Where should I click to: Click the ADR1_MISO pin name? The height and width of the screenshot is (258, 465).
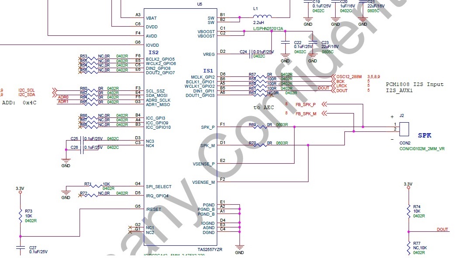click(158, 105)
